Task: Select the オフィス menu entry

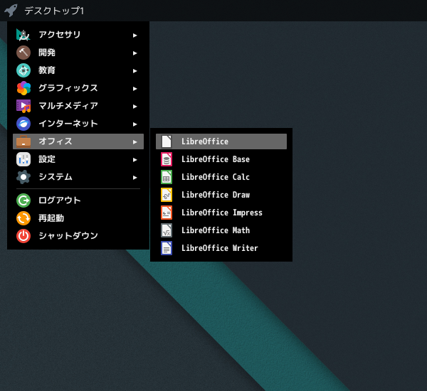Action: pos(78,141)
